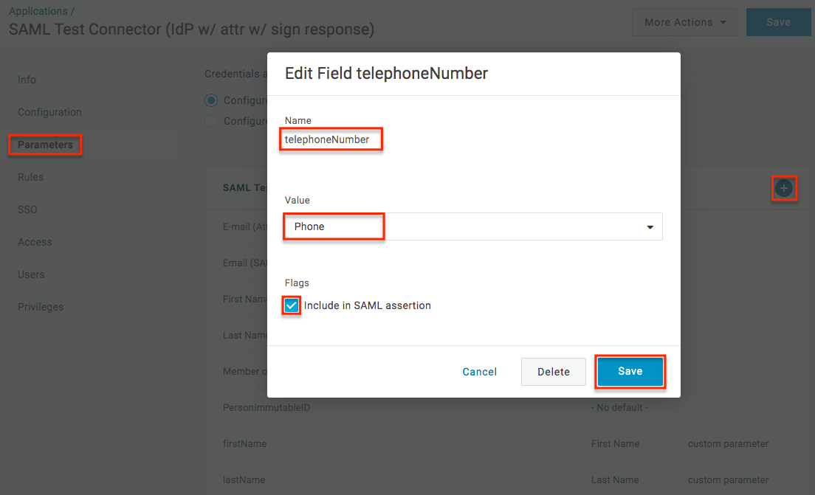The height and width of the screenshot is (495, 815).
Task: Delete the telephoneNumber field
Action: coord(553,372)
